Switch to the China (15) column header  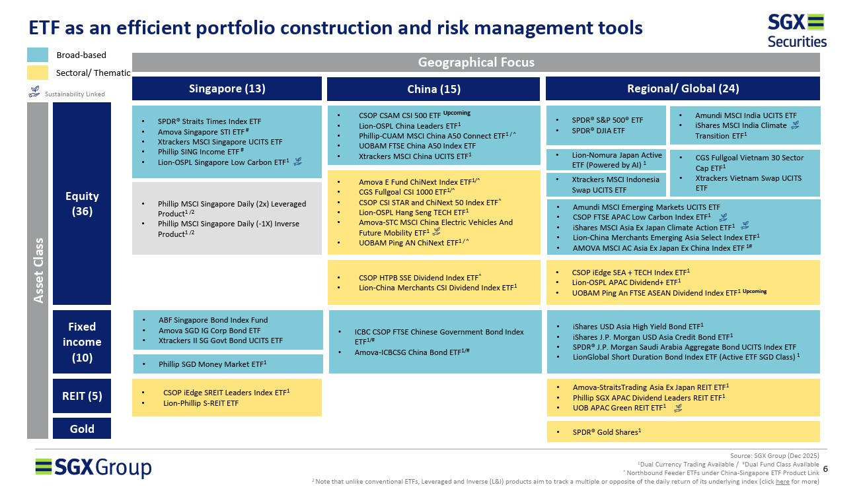point(433,89)
